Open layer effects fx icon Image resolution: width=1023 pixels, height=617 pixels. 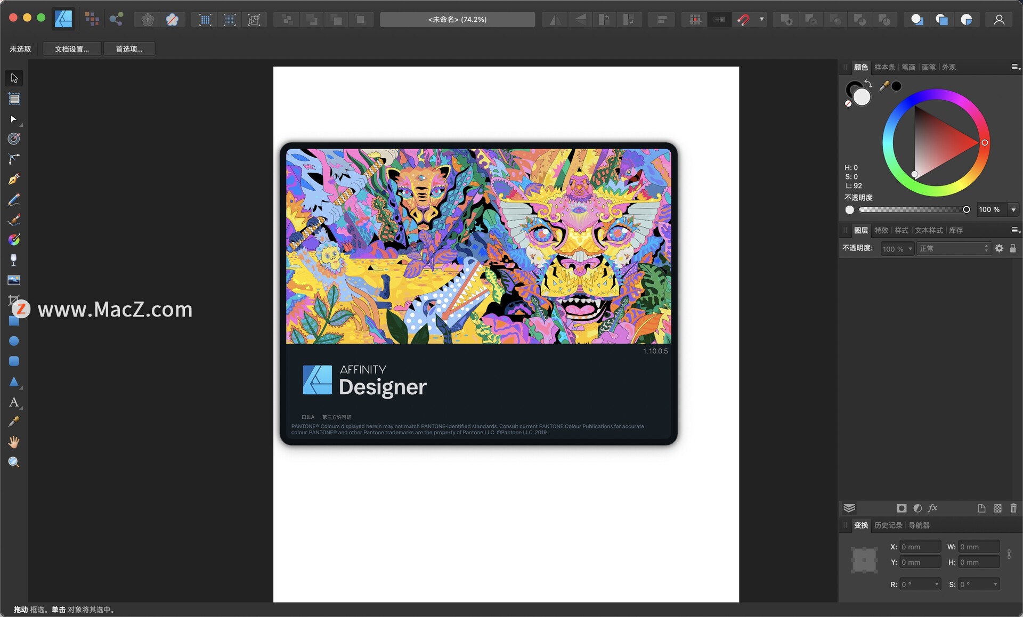tap(932, 508)
